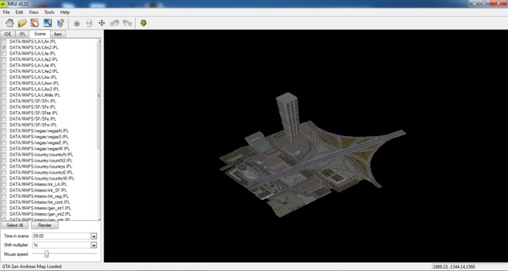
Task: Click the pointer with question mark icon
Action: coord(60,23)
